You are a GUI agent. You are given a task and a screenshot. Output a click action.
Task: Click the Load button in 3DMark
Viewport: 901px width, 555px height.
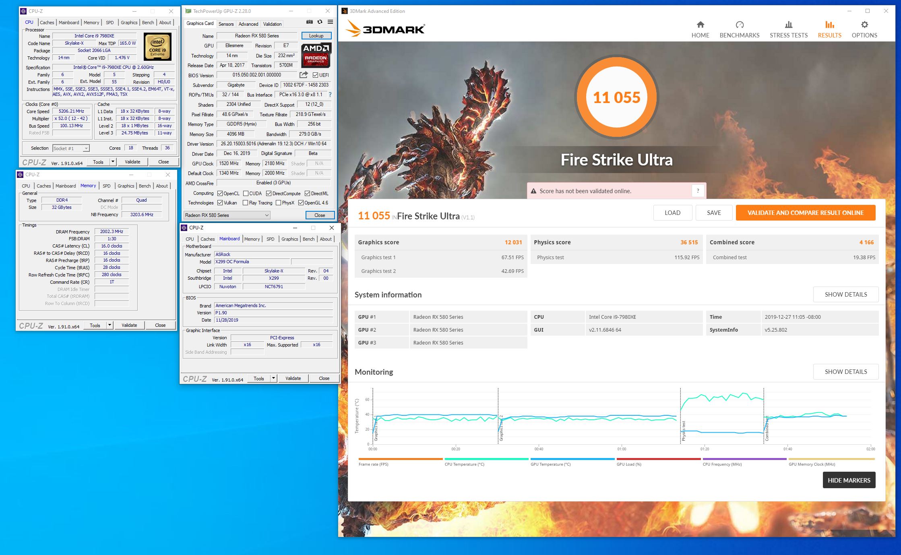point(672,213)
